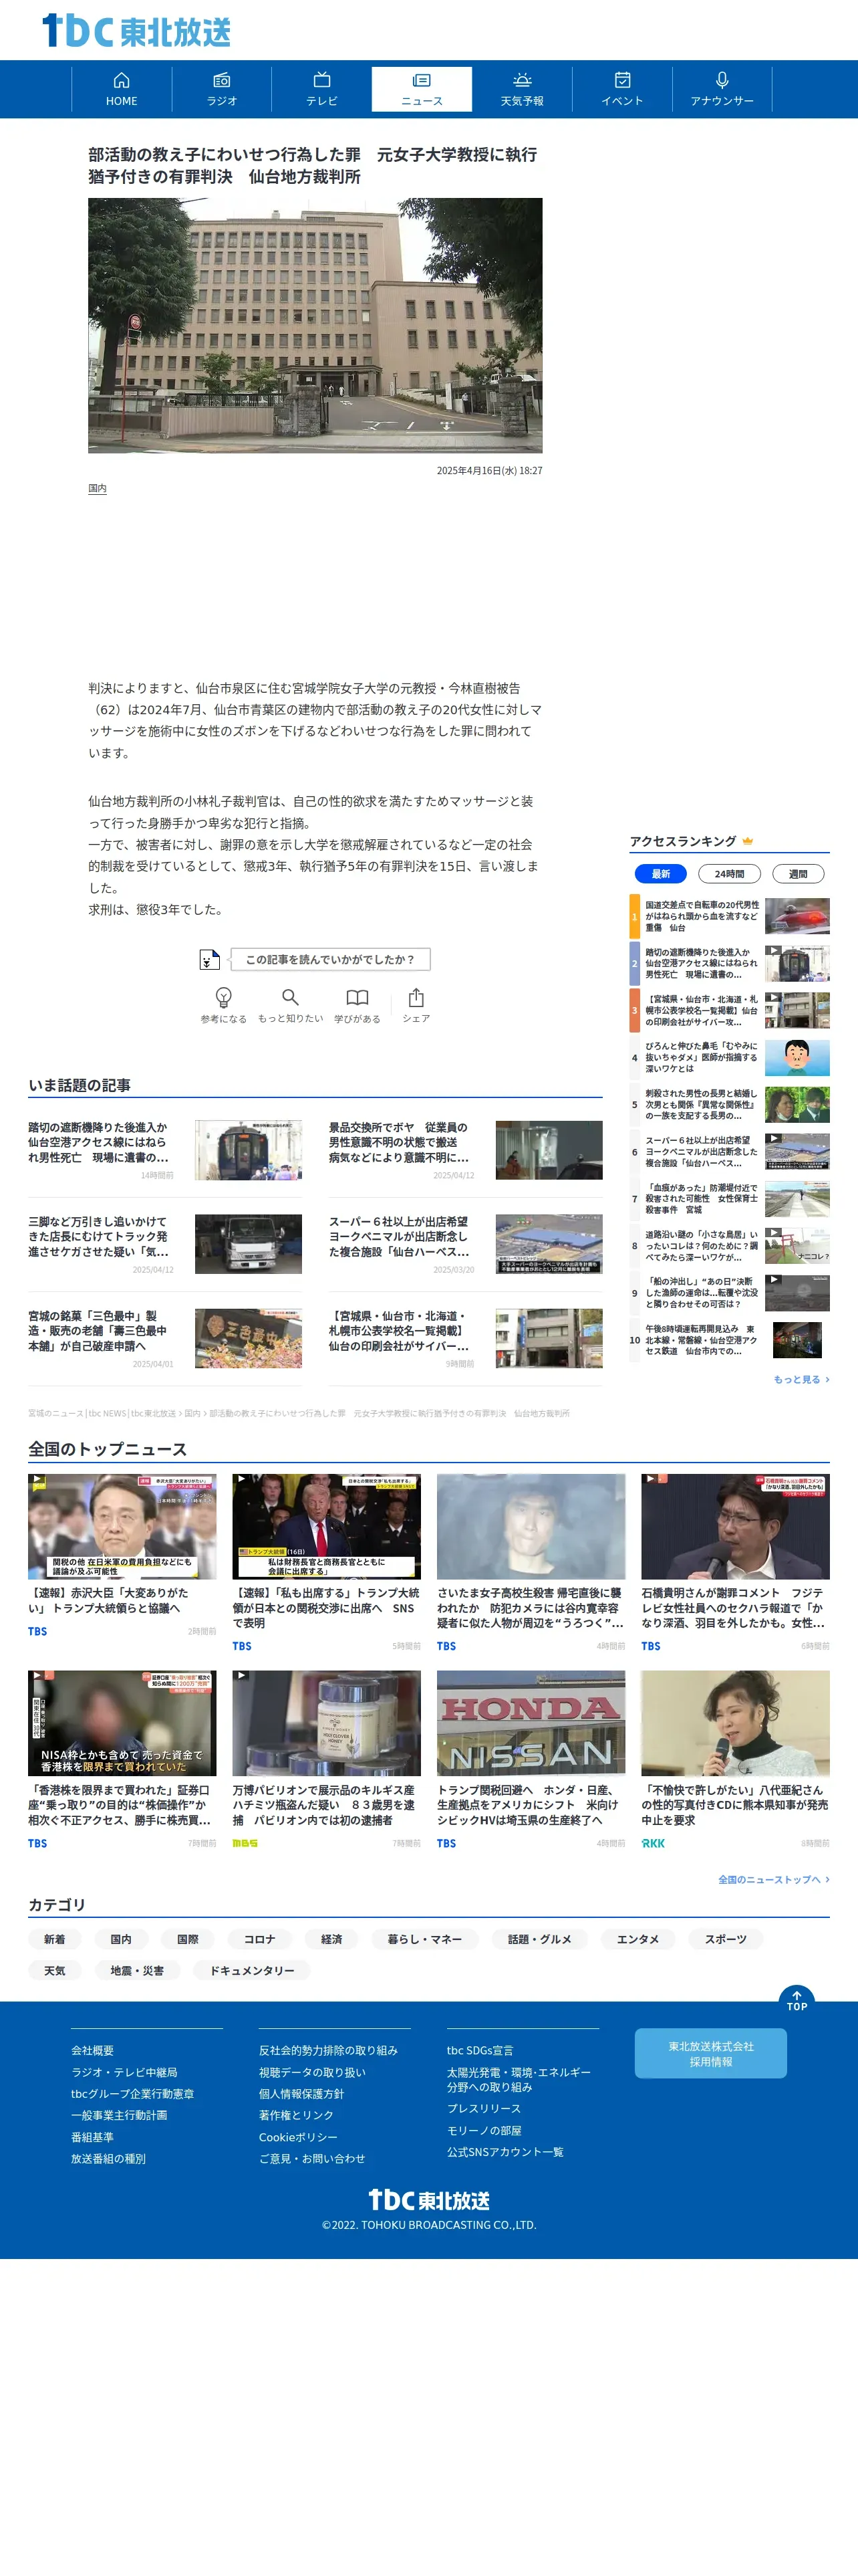Open the 個人情報保護方針 footer link
The width and height of the screenshot is (858, 2576).
coord(301,2094)
